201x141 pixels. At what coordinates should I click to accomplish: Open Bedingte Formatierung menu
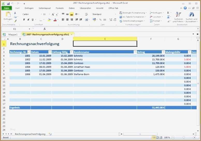point(133,13)
